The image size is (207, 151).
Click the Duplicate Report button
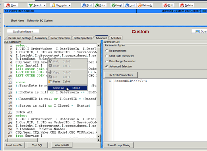coord(23,32)
